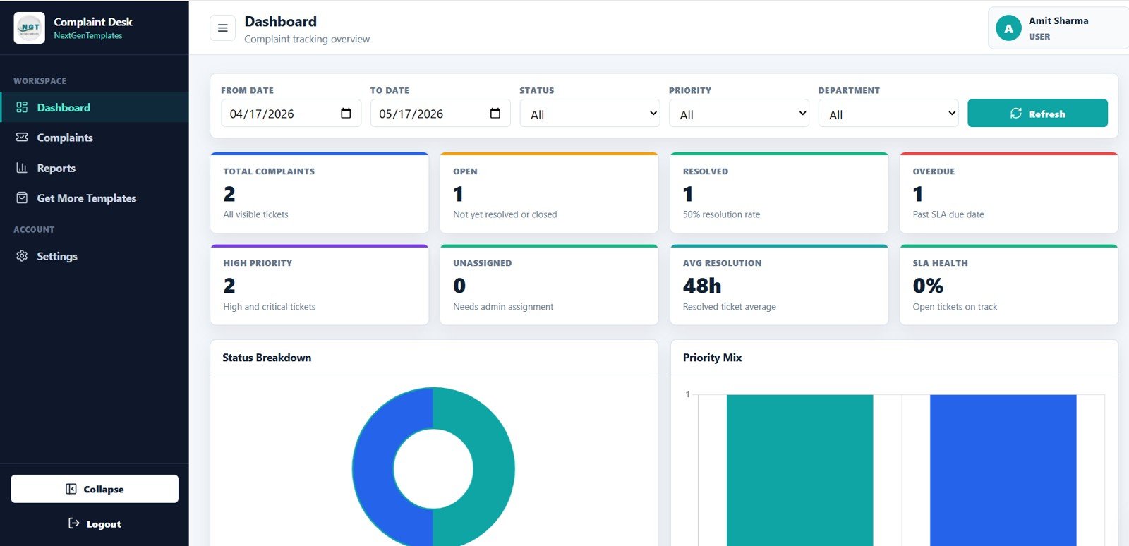Click the NGT Complaint Desk logo
Viewport: 1129px width, 546px height.
pos(30,28)
